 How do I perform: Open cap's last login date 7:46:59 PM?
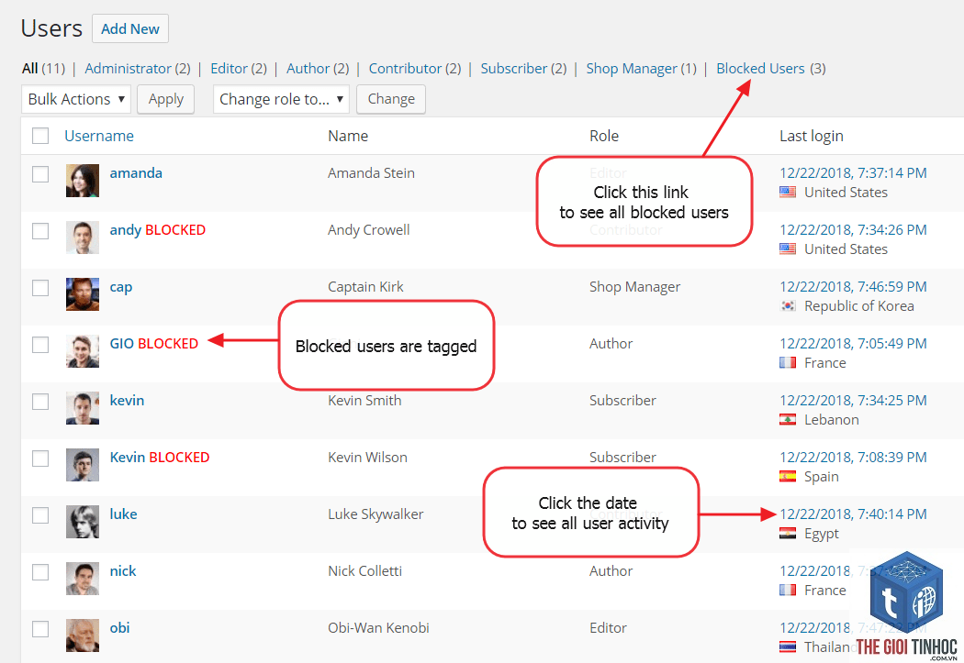[853, 287]
